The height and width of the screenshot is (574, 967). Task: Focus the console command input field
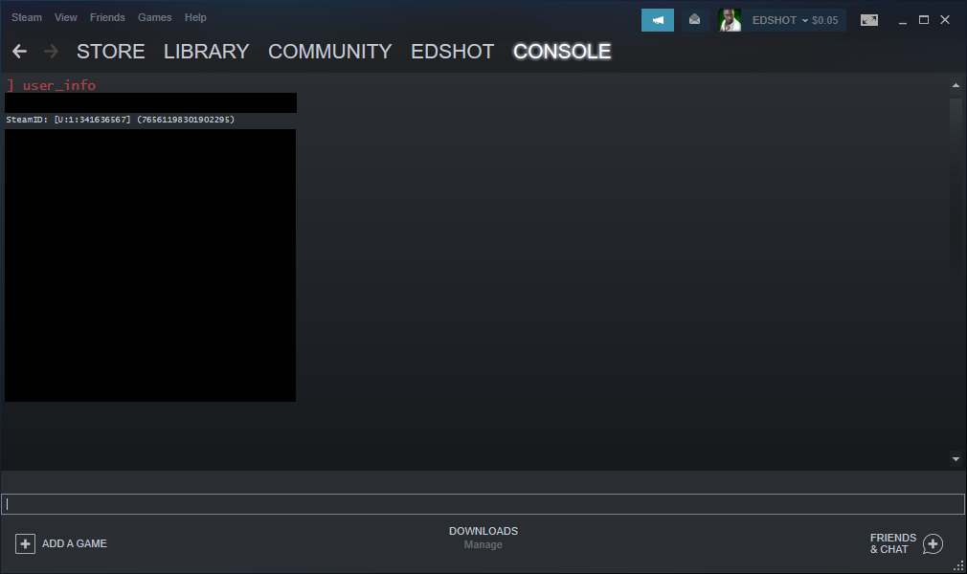pyautogui.click(x=483, y=504)
